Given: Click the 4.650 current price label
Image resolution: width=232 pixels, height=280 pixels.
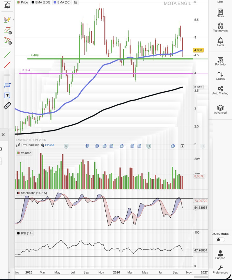Looking at the screenshot, I should [198, 50].
